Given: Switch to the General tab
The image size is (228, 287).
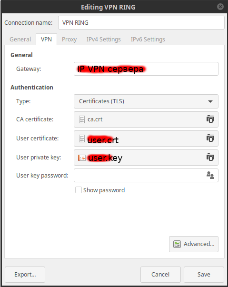Looking at the screenshot, I should click(20, 40).
